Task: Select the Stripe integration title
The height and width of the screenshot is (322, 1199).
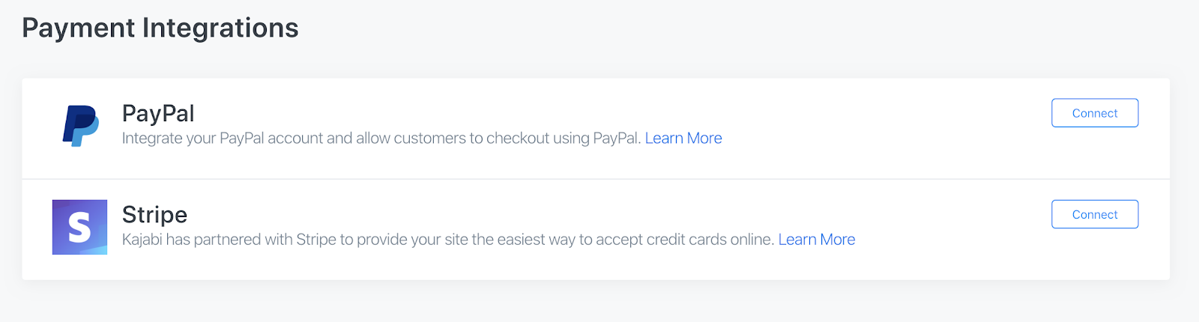Action: coord(154,215)
